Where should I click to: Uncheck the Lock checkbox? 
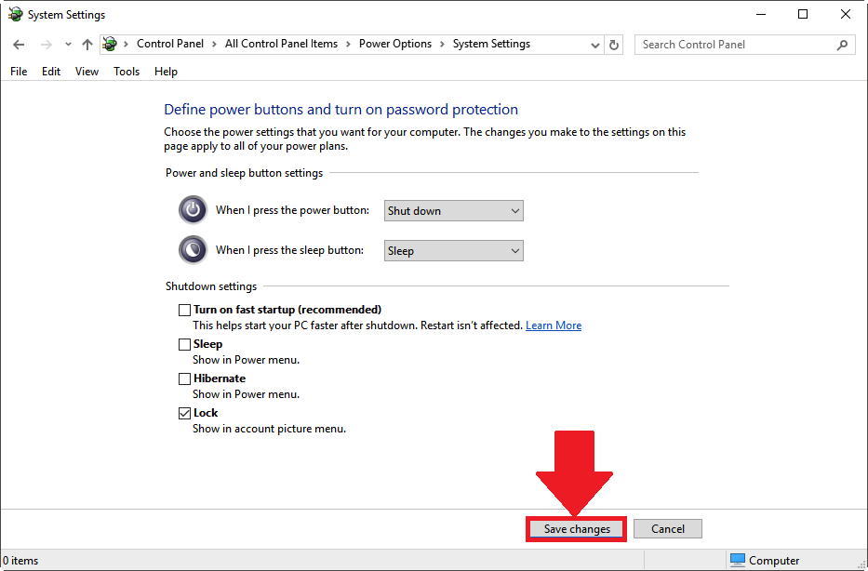184,413
